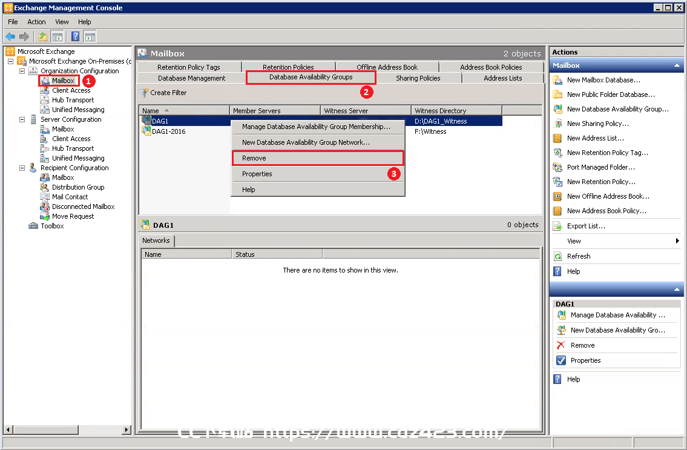Click the Up one level folder icon
The image size is (687, 450).
coord(43,36)
